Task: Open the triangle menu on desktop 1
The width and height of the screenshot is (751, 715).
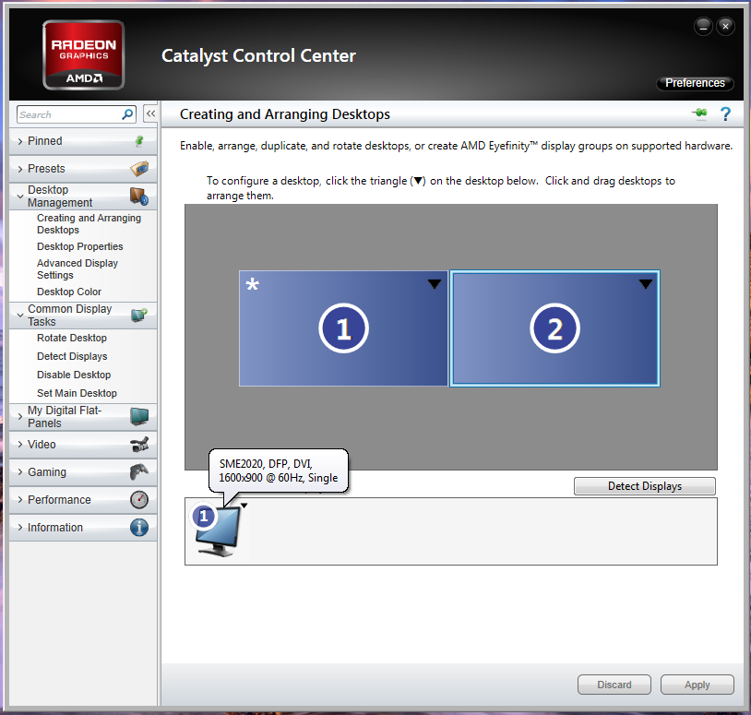Action: (434, 284)
